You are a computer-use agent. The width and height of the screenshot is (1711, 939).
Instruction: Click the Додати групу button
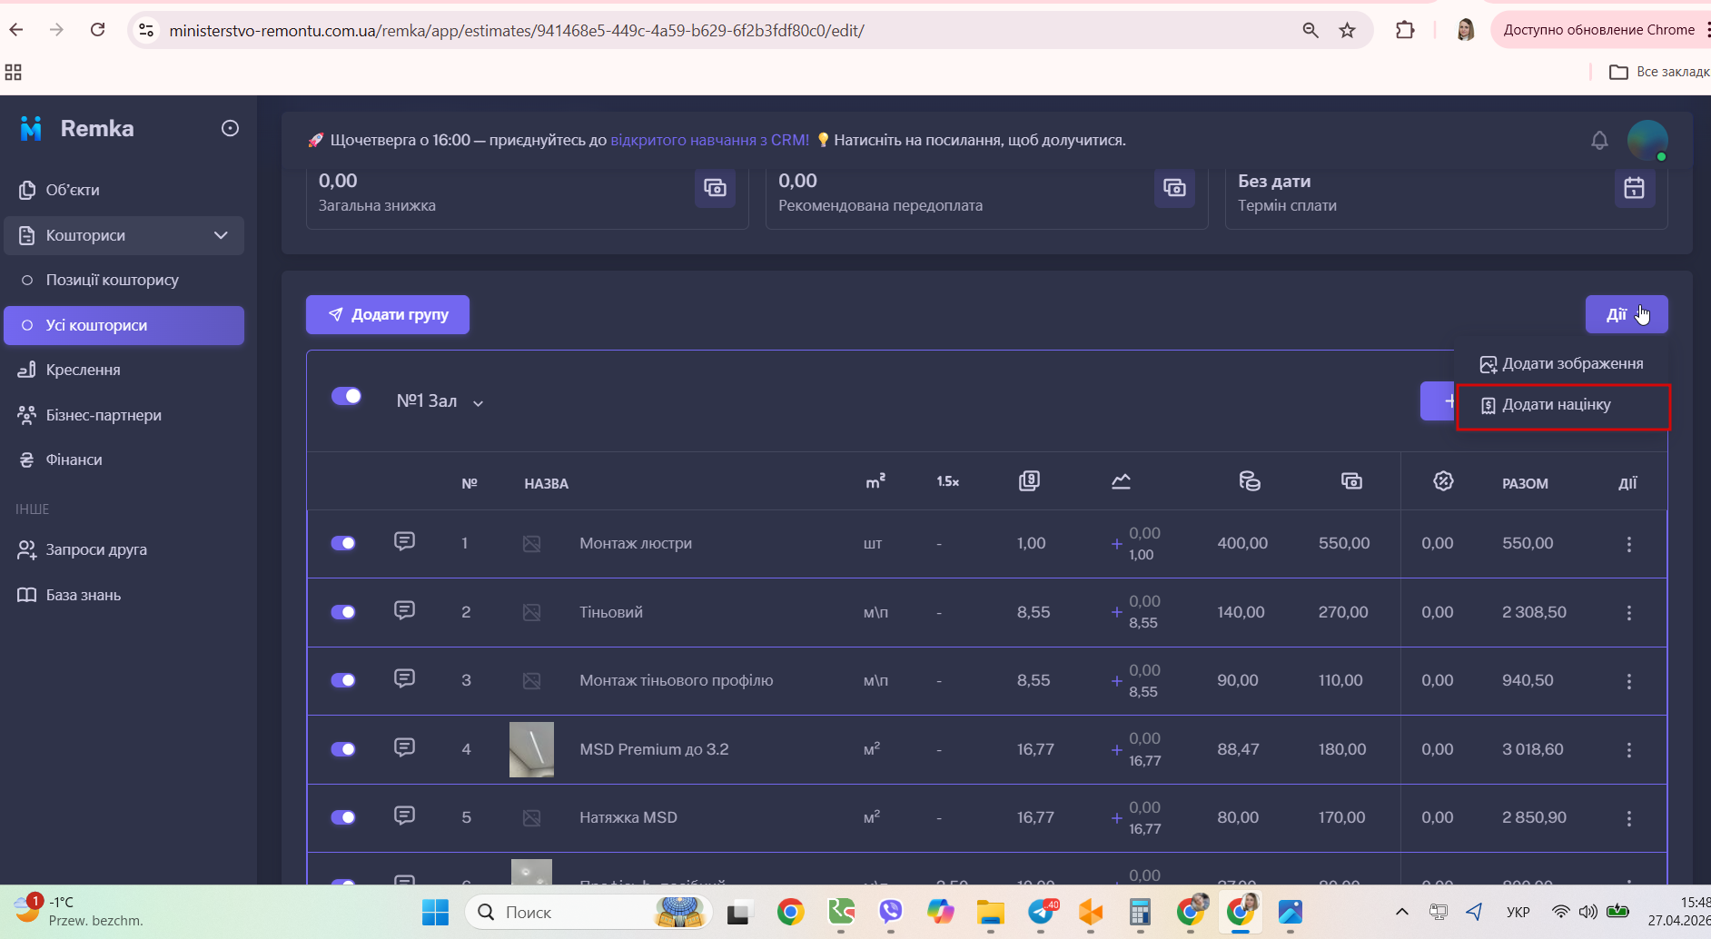tap(388, 314)
